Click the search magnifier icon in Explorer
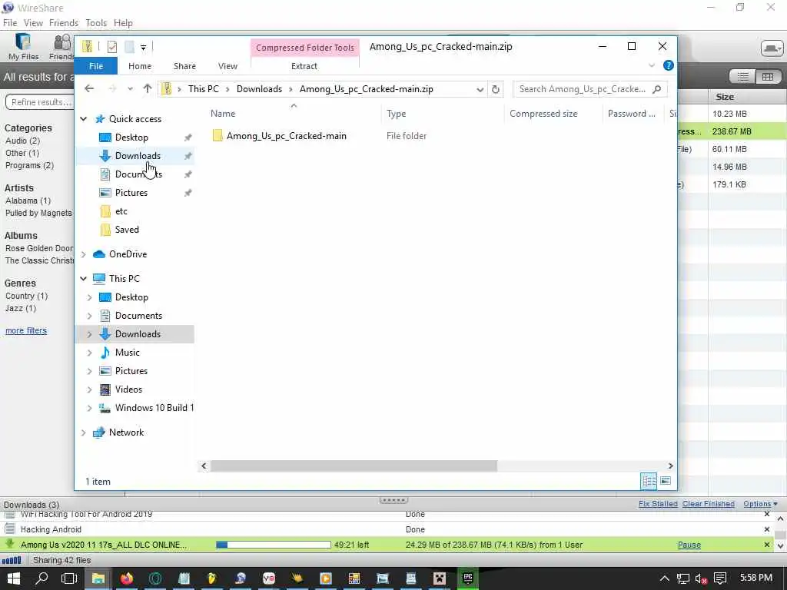 656,89
